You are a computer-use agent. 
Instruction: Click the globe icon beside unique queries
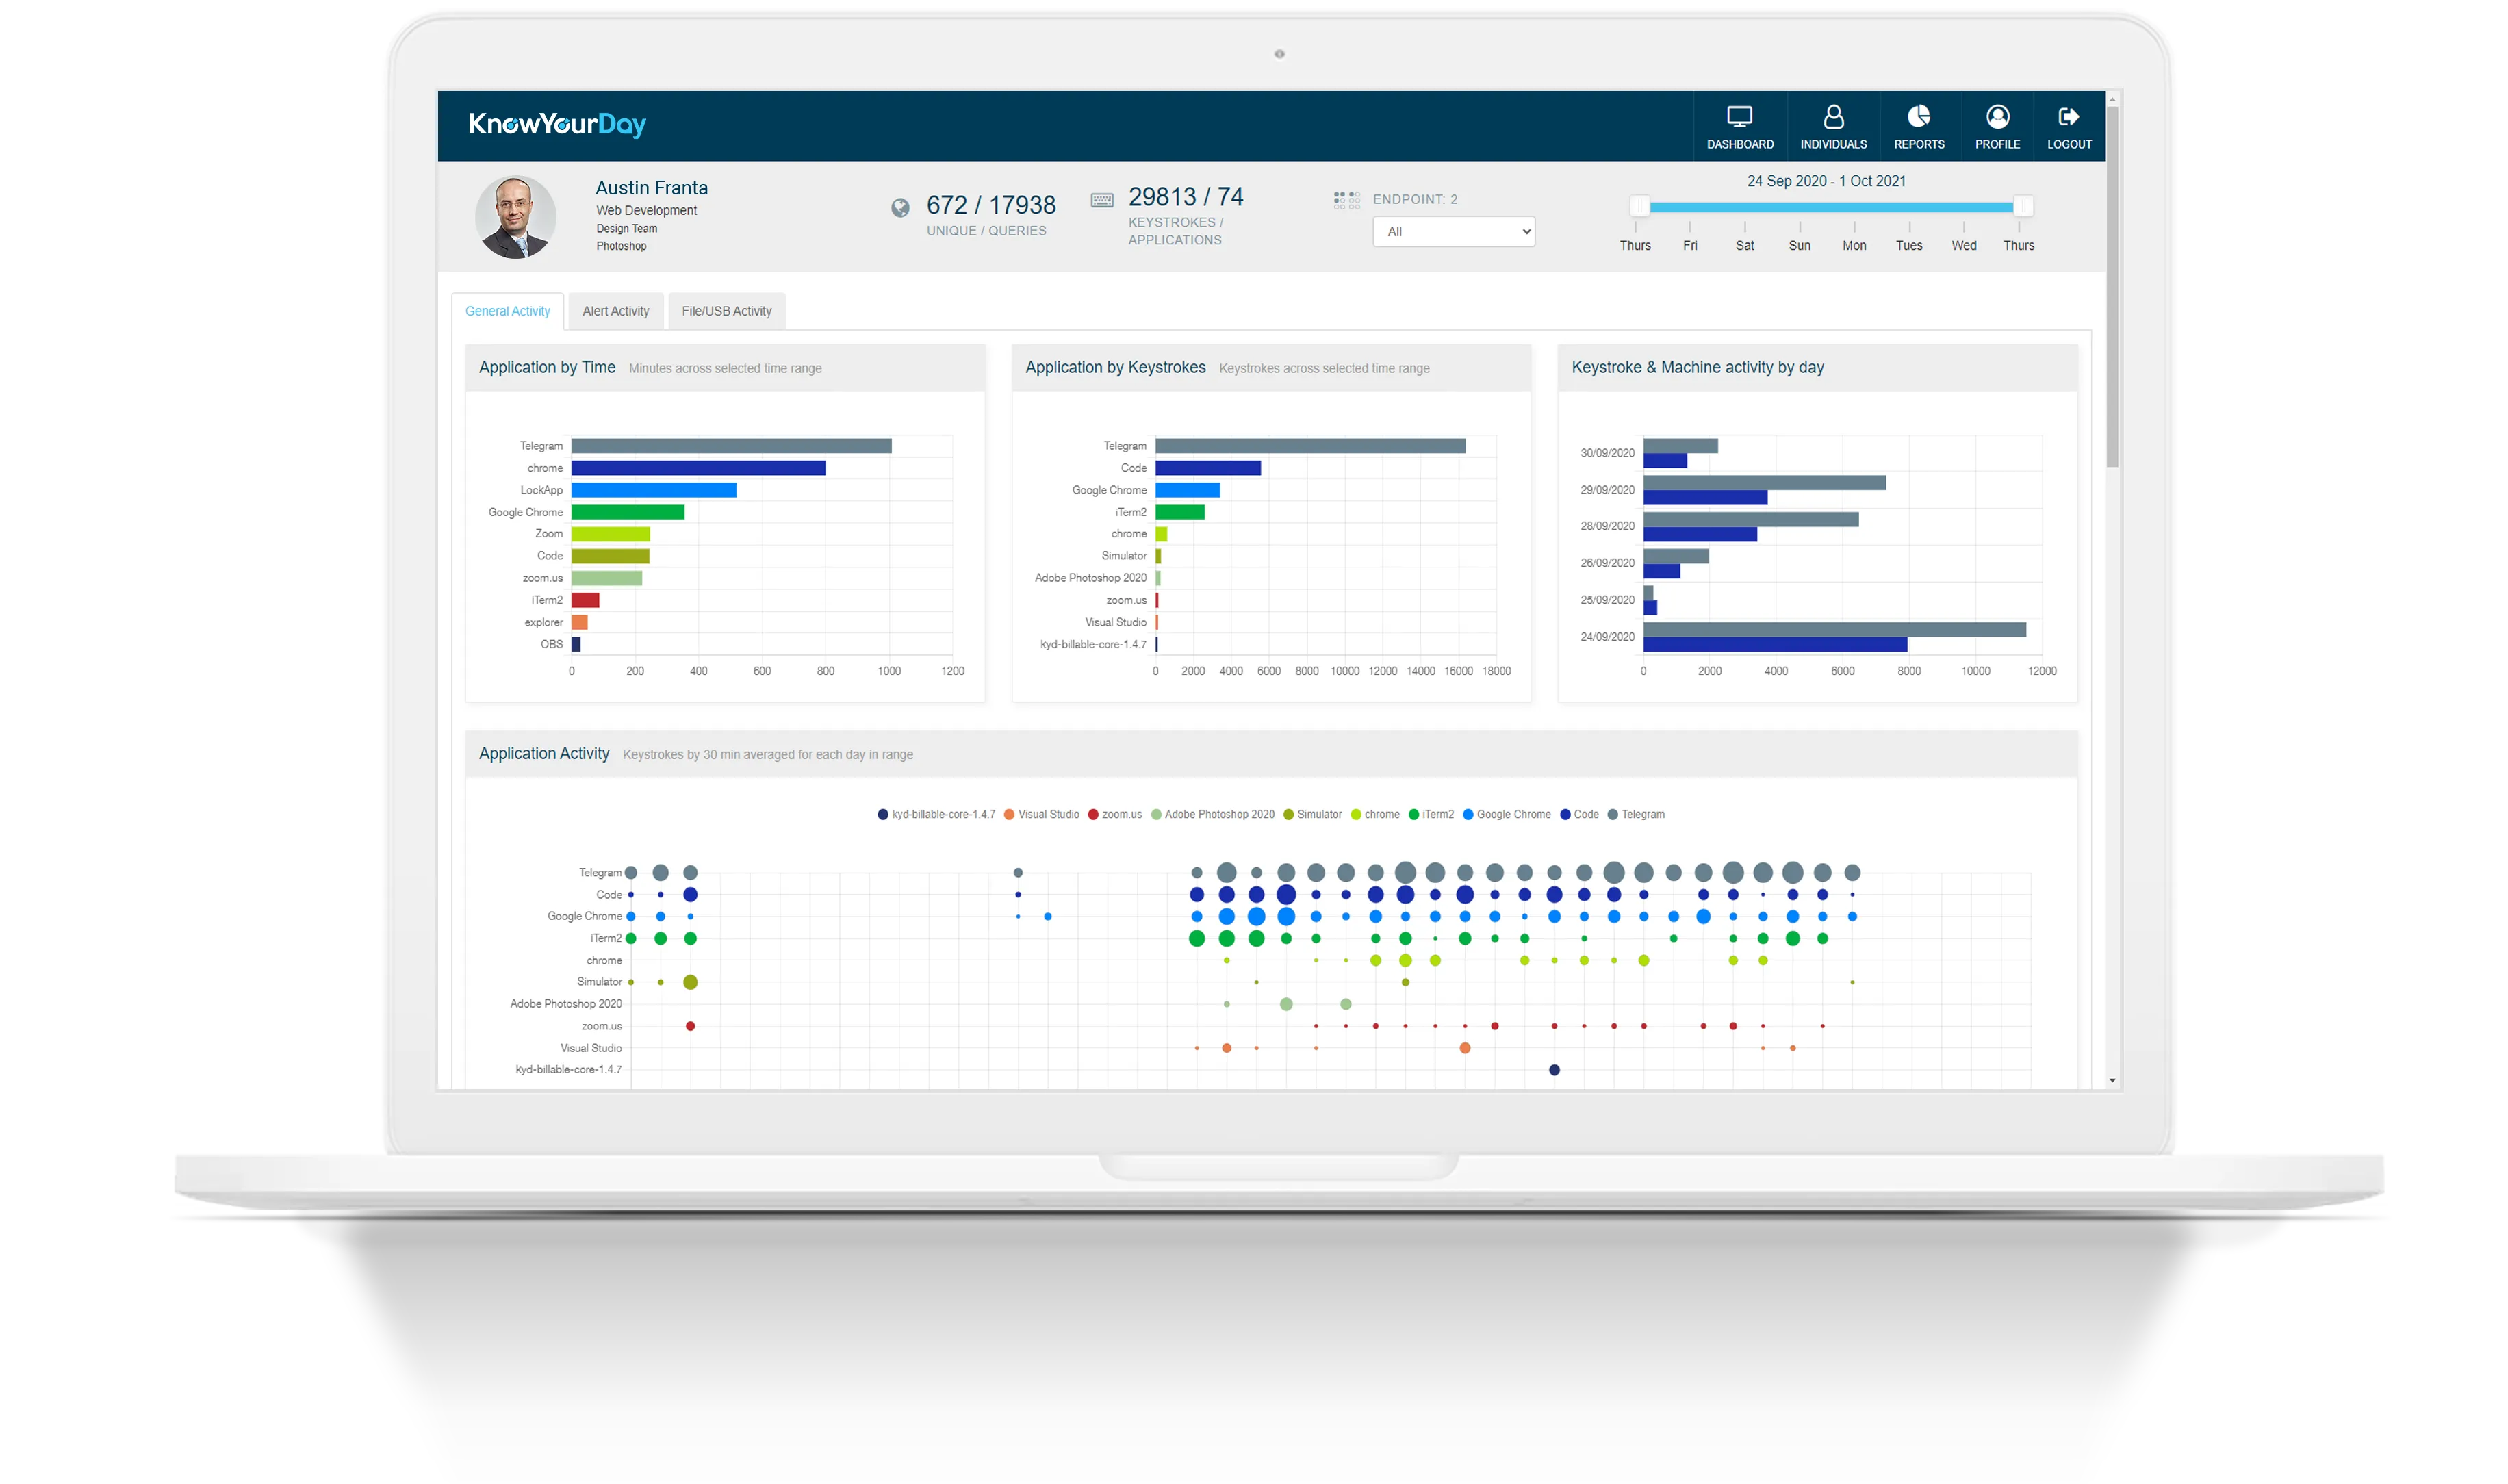(900, 207)
